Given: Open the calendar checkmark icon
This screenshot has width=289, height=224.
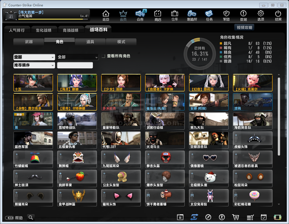Looking at the screenshot, I should (x=264, y=217).
